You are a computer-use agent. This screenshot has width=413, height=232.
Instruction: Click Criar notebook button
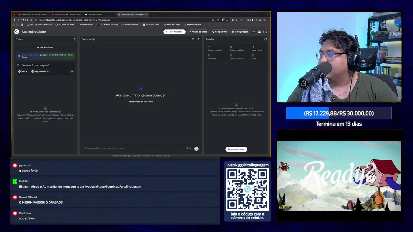tap(174, 32)
